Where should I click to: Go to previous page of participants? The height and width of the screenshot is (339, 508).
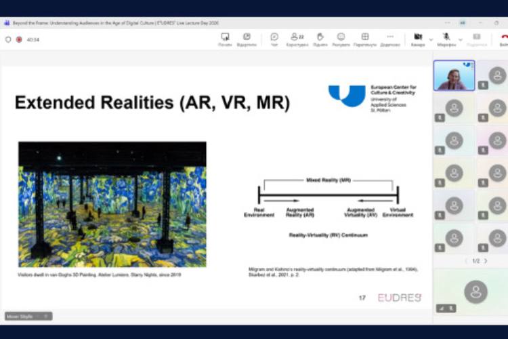click(x=465, y=260)
